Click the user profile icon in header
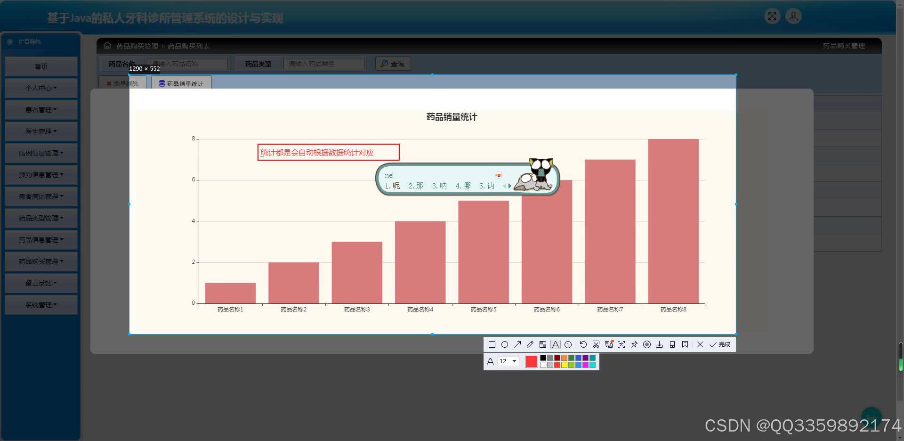This screenshot has width=904, height=441. [x=793, y=16]
